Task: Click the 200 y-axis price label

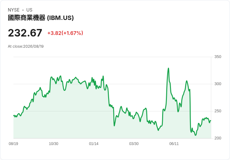Action: (x=218, y=138)
